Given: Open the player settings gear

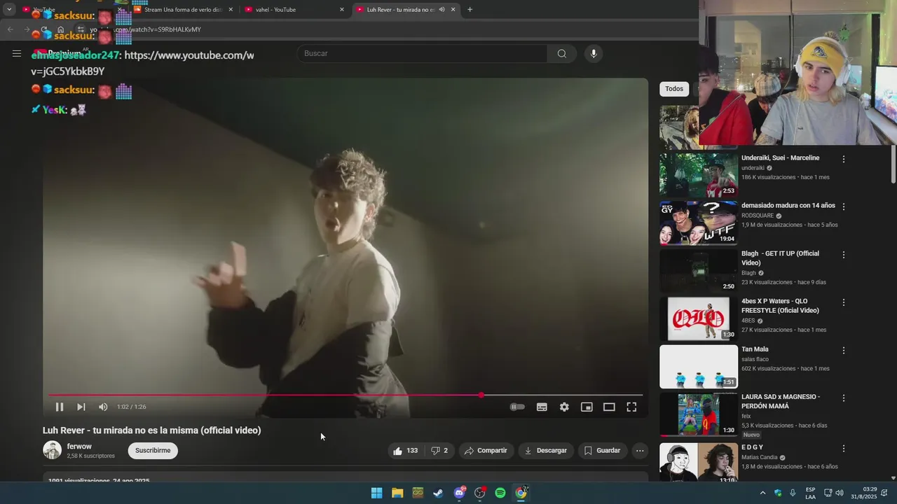Looking at the screenshot, I should tap(564, 407).
